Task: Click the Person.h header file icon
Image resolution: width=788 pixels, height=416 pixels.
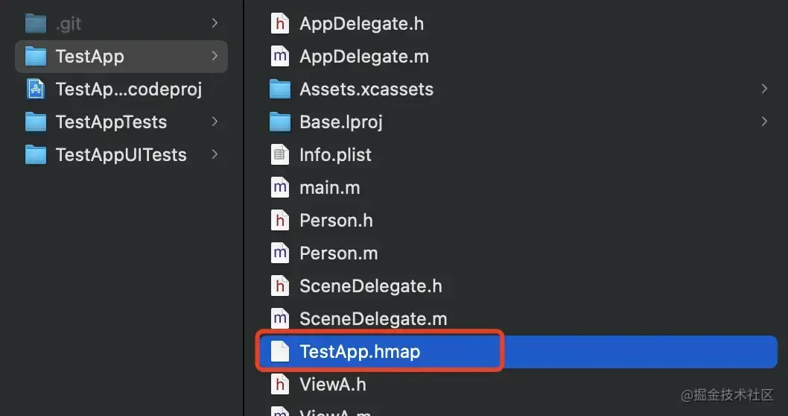Action: pyautogui.click(x=280, y=221)
